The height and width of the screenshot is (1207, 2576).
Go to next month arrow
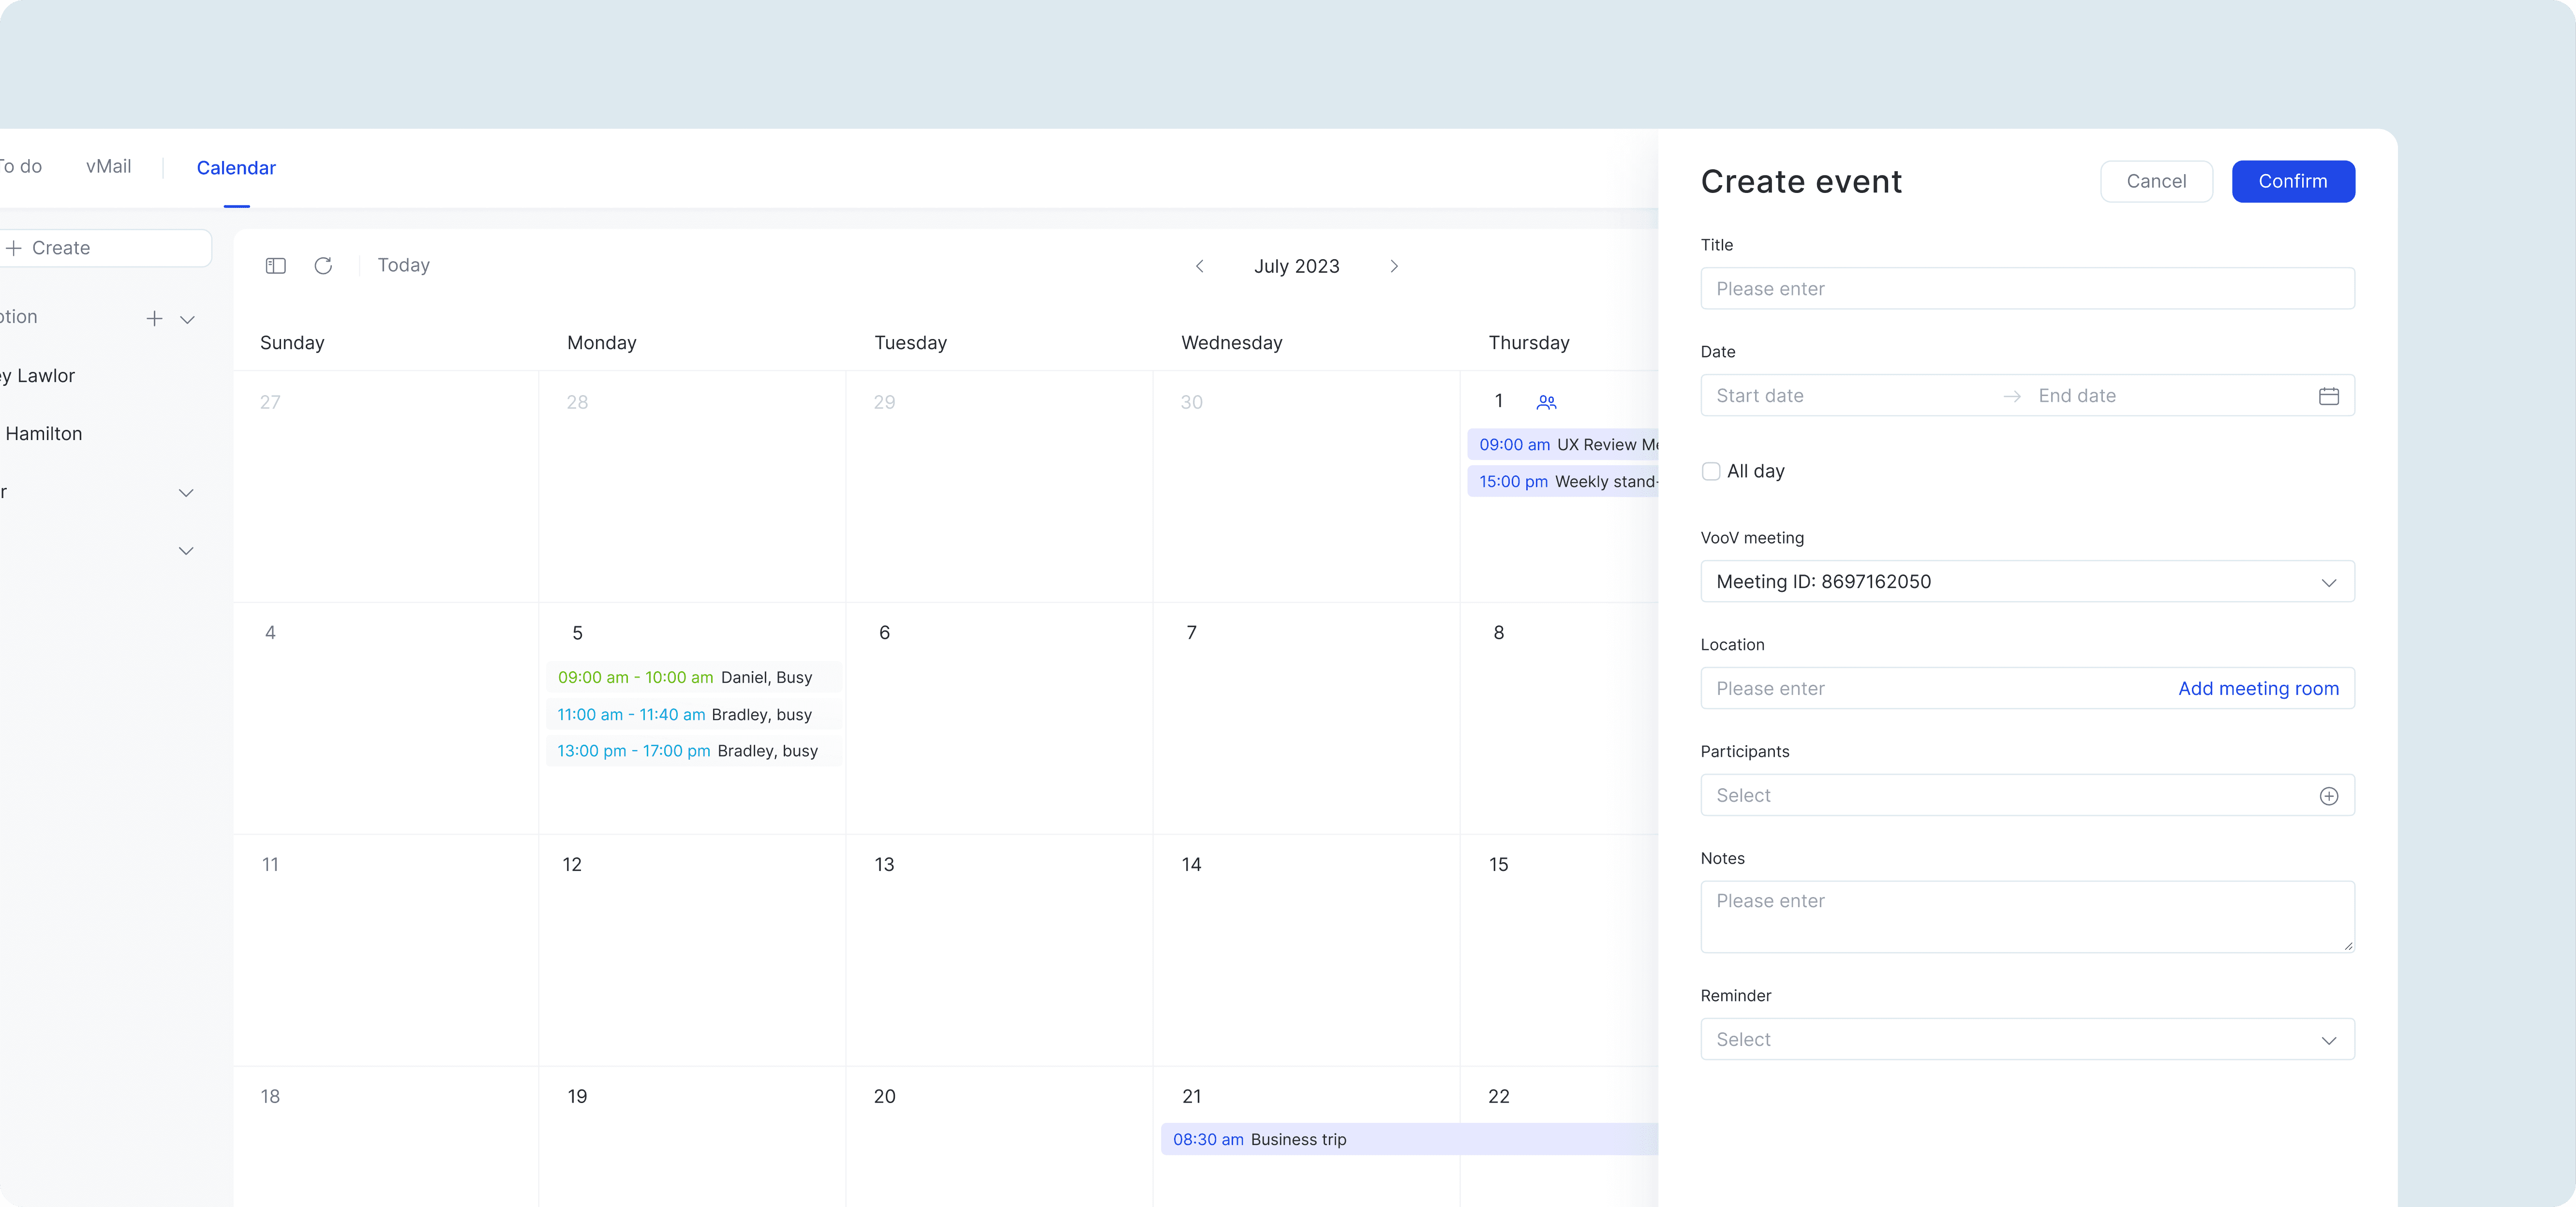(x=1394, y=266)
